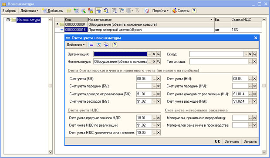Image resolution: width=270 pixels, height=158 pixels.
Task: Select the Принтер лазерный цветной Epson row
Action: 159,30
